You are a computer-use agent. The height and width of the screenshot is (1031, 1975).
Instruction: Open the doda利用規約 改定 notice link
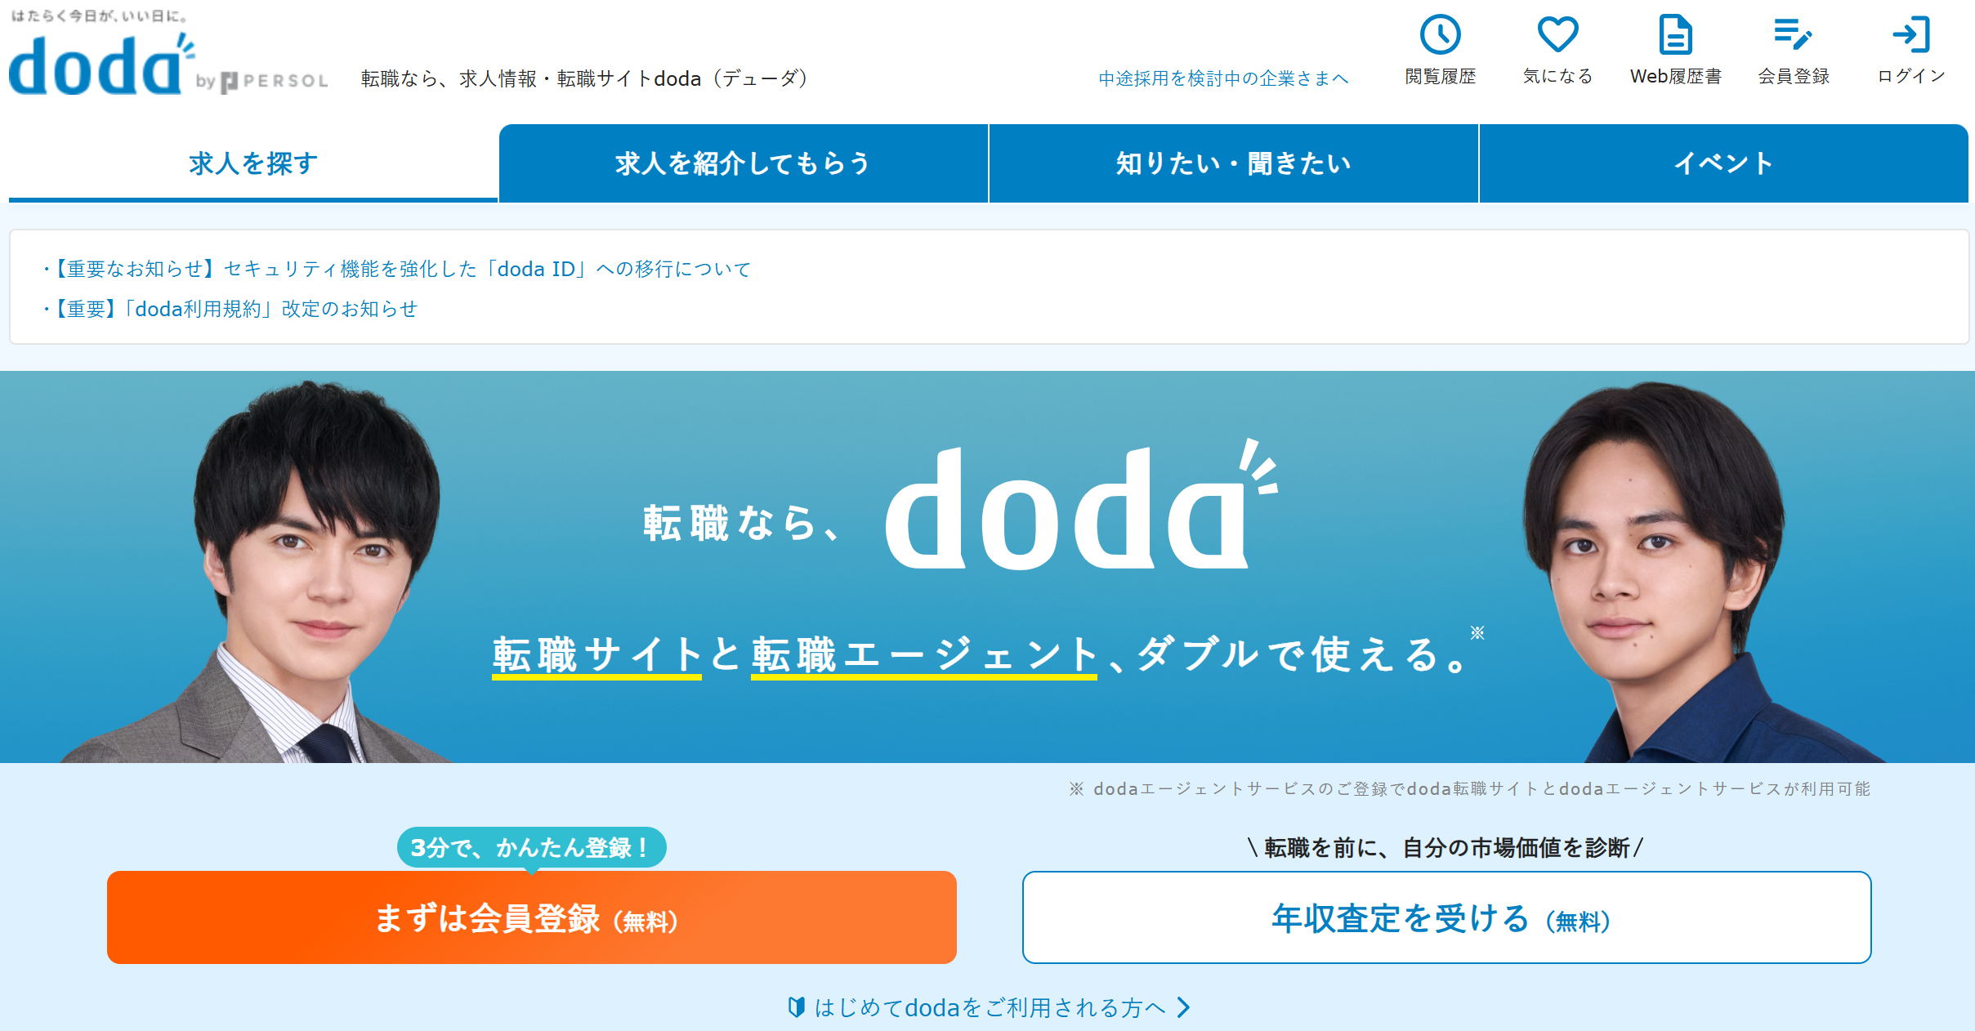click(235, 309)
